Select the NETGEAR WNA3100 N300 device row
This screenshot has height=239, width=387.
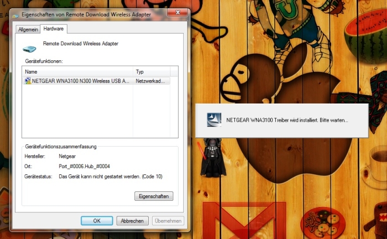point(96,81)
